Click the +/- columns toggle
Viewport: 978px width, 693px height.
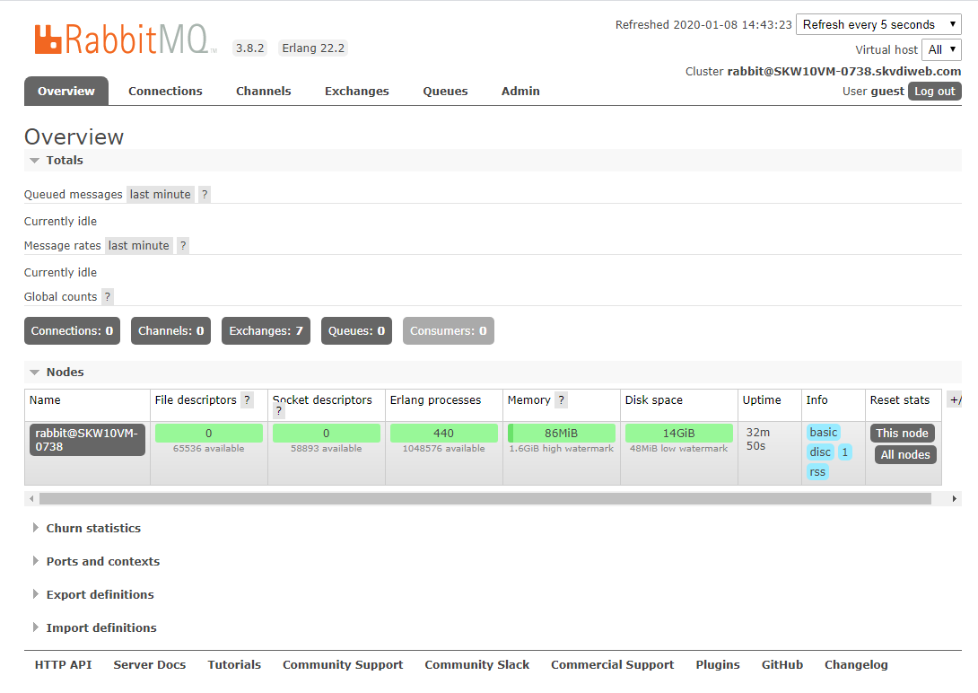point(955,399)
